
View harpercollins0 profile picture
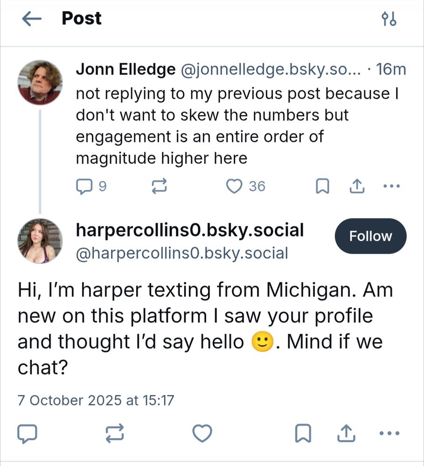tap(40, 241)
